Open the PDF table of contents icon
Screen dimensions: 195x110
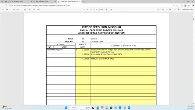[3, 9]
